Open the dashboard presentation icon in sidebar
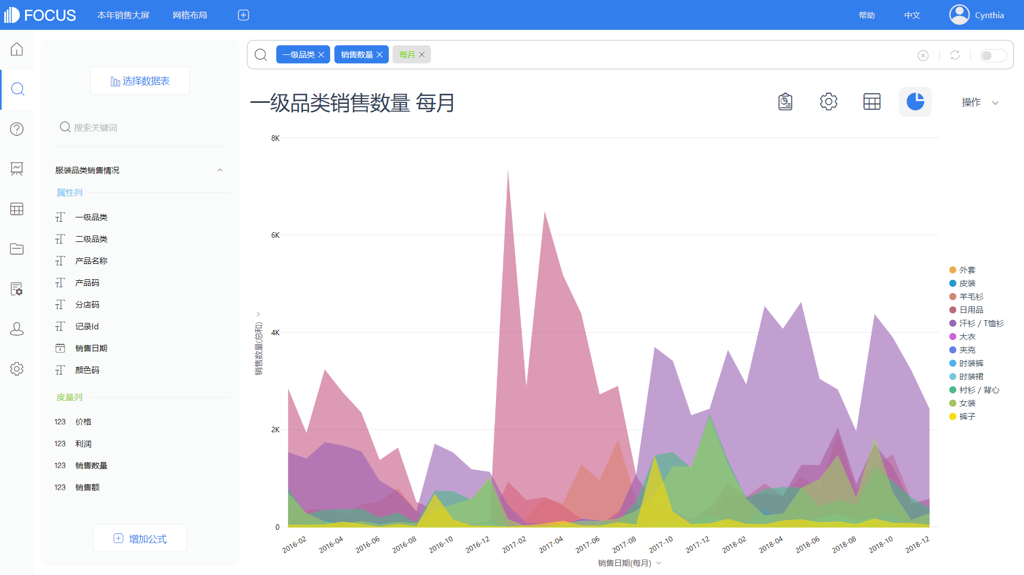 [x=17, y=169]
